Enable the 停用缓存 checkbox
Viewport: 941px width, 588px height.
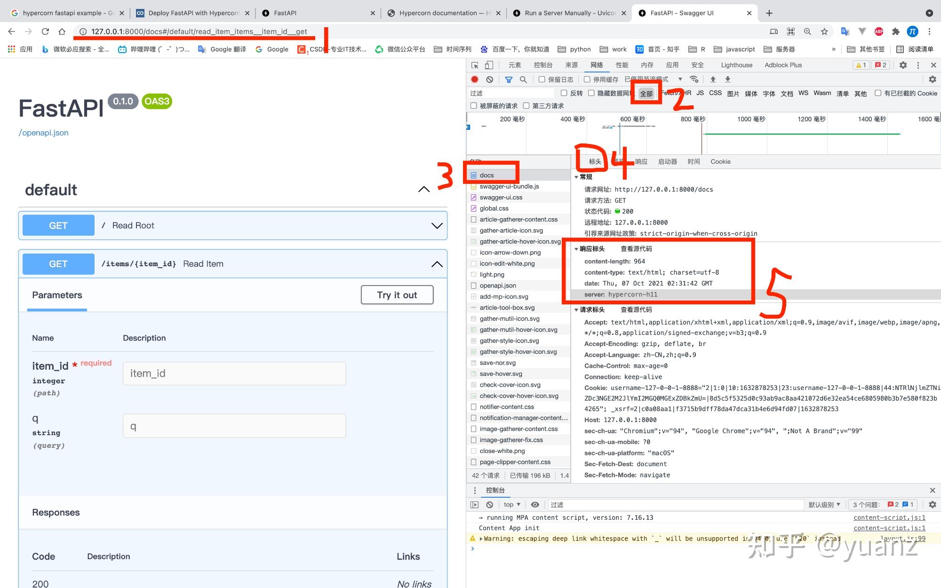[x=587, y=79]
